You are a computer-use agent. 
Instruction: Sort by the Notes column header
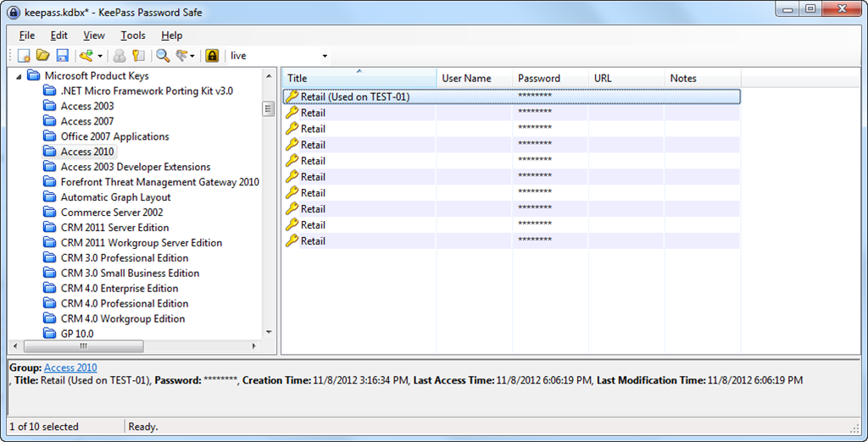(703, 78)
